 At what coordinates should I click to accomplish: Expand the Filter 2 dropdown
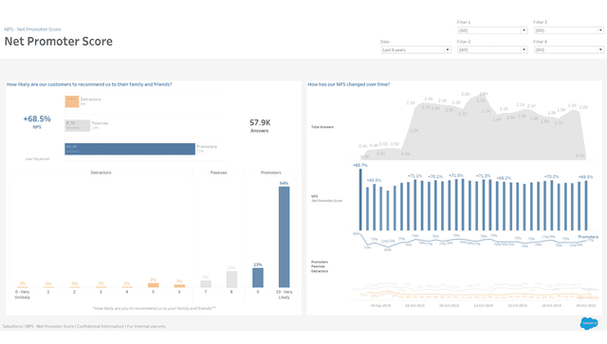tap(492, 49)
